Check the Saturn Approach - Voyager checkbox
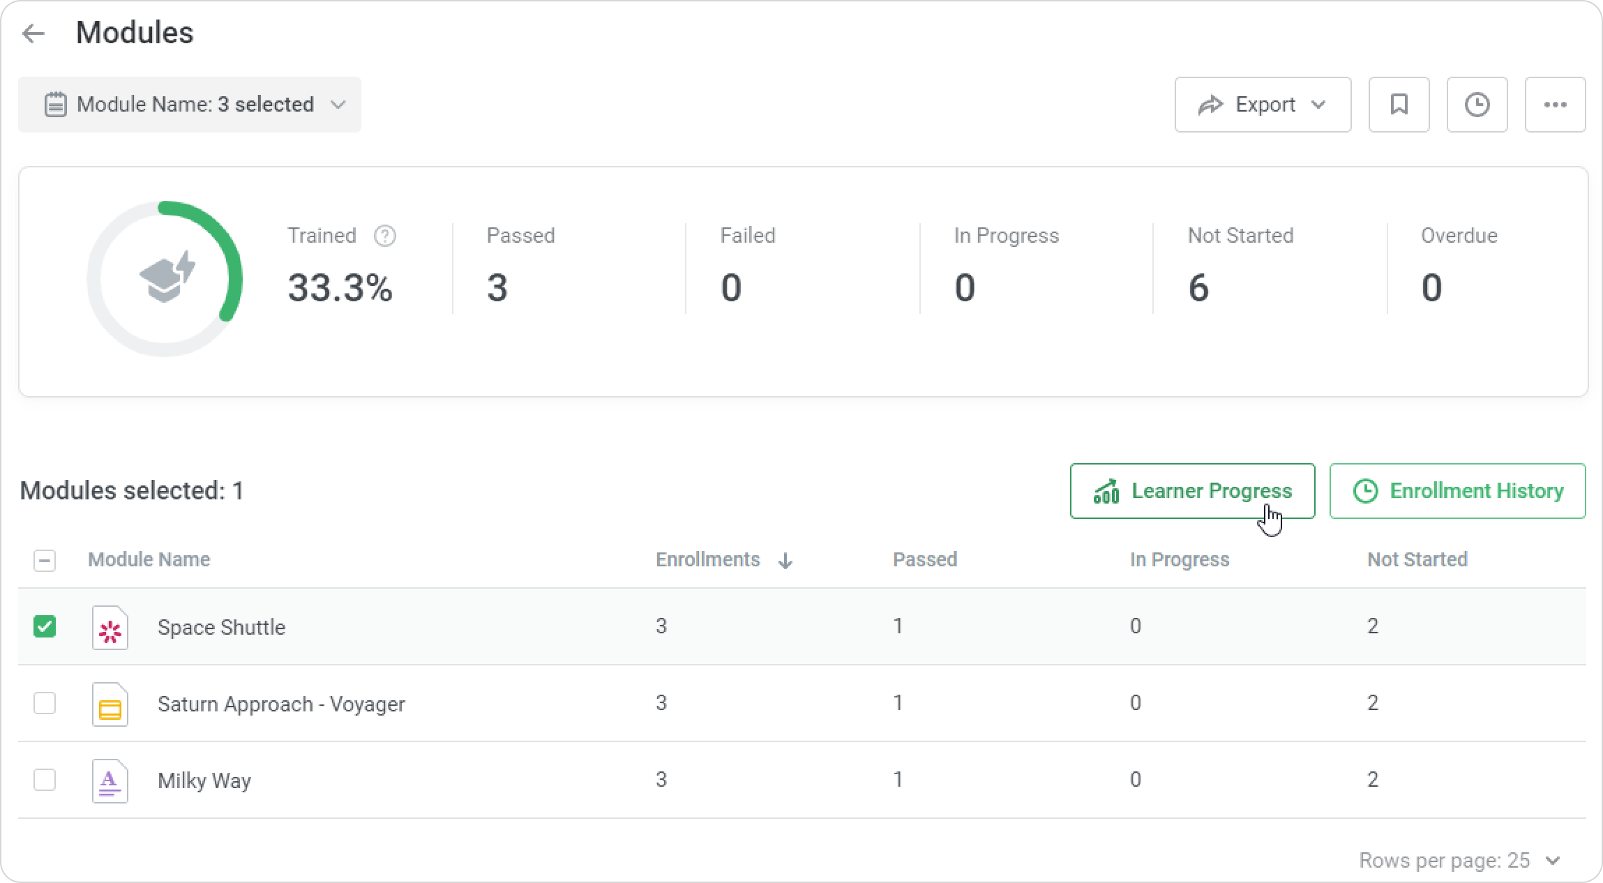This screenshot has width=1603, height=883. 45,703
